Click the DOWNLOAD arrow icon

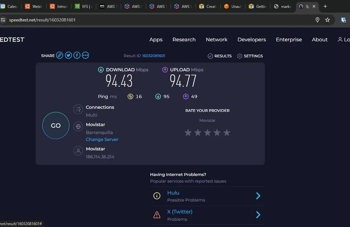tap(101, 70)
